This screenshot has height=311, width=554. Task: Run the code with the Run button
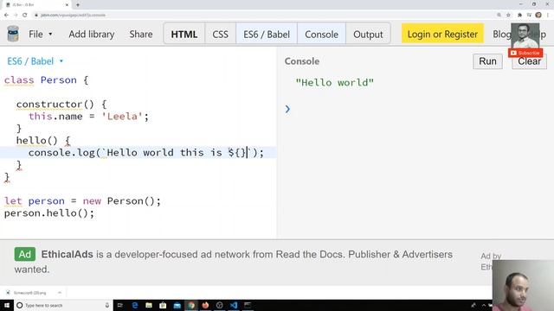tap(487, 61)
